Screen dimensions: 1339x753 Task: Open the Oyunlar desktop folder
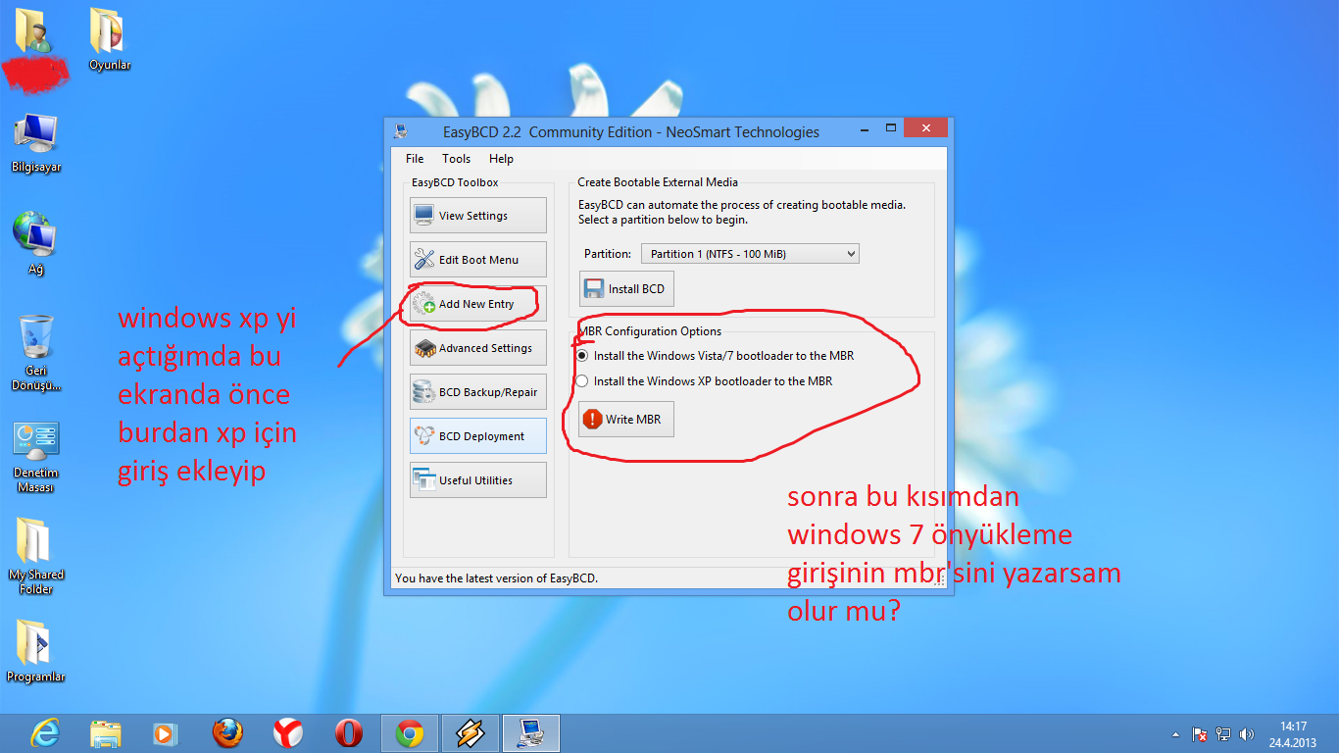[x=109, y=39]
